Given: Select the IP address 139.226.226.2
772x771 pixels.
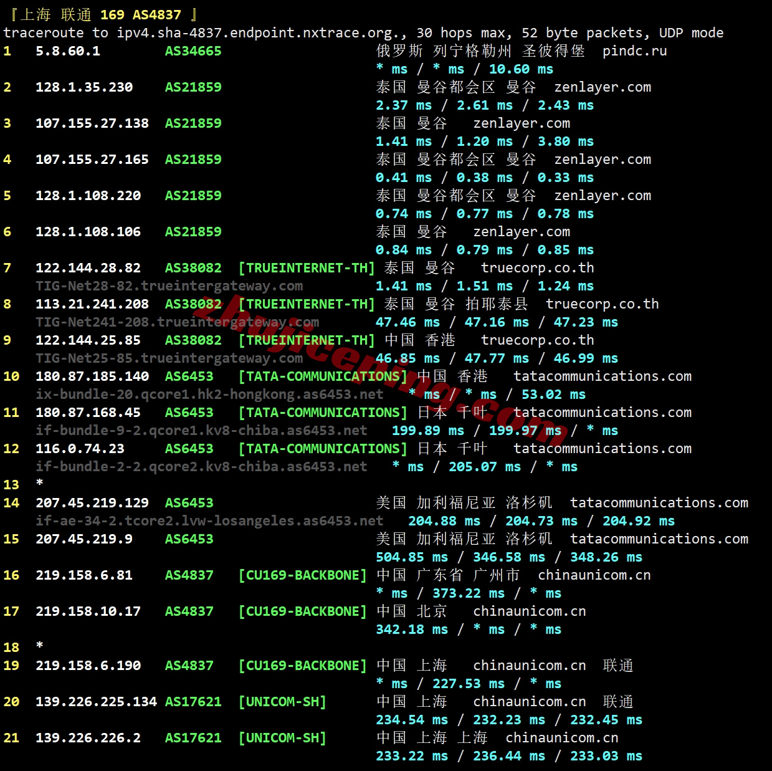Looking at the screenshot, I should point(88,738).
